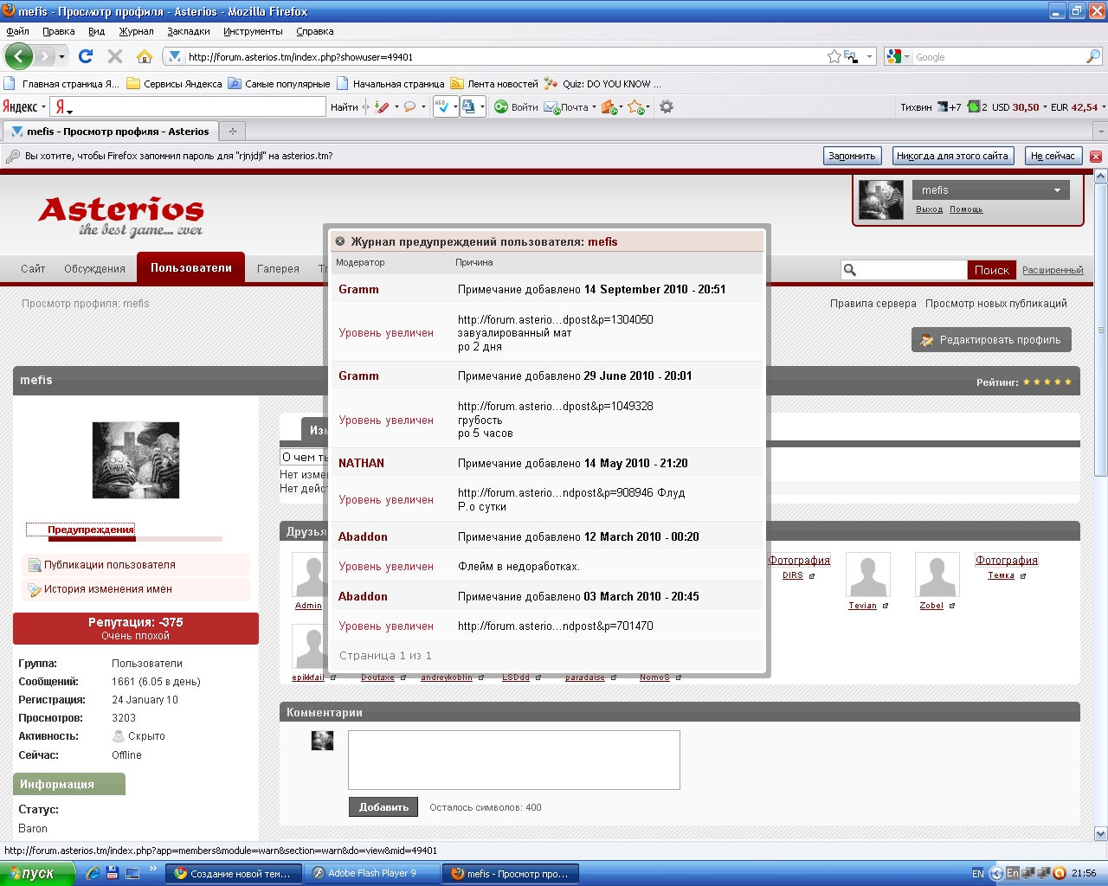Open the Файл menu

click(x=17, y=31)
